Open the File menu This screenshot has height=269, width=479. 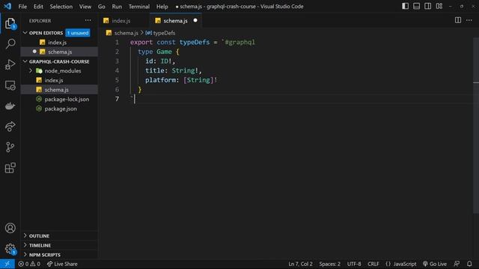(x=22, y=7)
